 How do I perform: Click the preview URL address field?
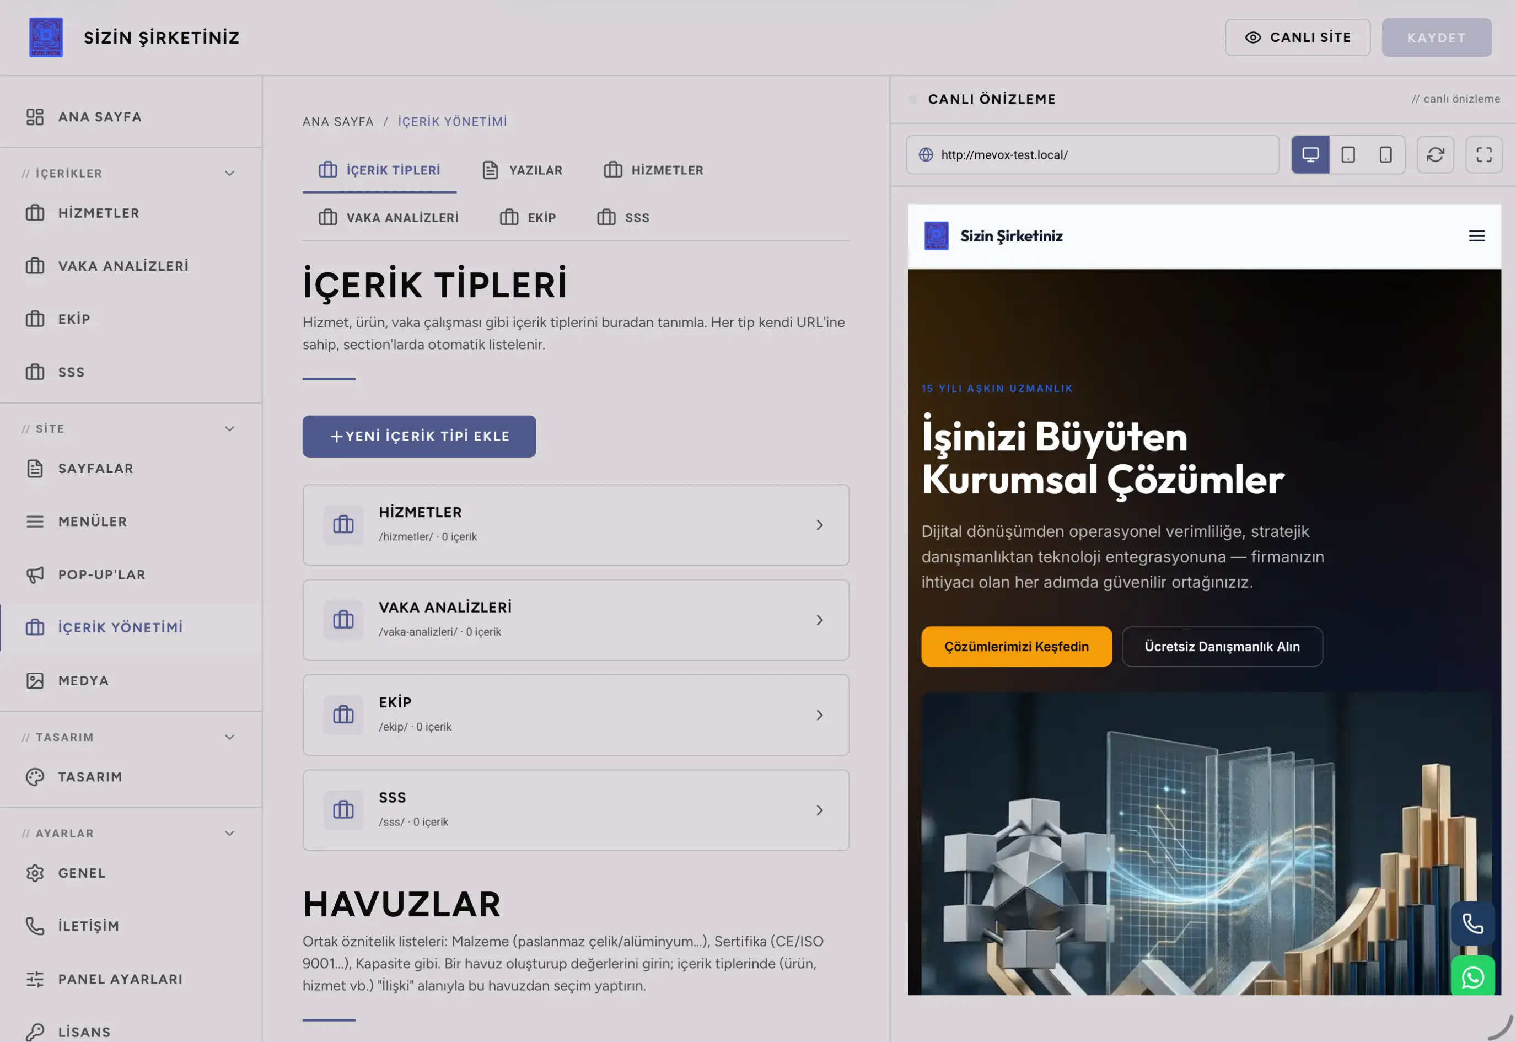tap(1092, 155)
